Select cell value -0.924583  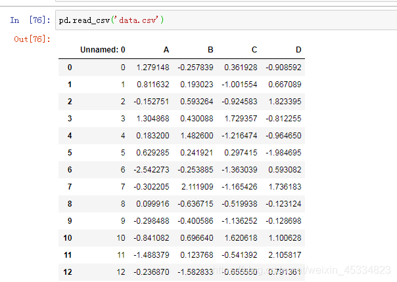pyautogui.click(x=239, y=102)
